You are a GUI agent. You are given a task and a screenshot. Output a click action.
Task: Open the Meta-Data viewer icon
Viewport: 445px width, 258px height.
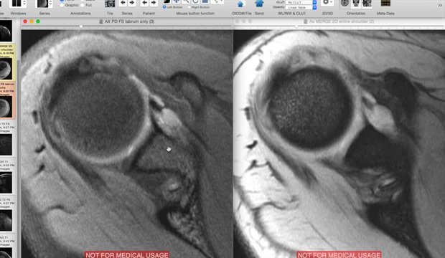click(385, 3)
